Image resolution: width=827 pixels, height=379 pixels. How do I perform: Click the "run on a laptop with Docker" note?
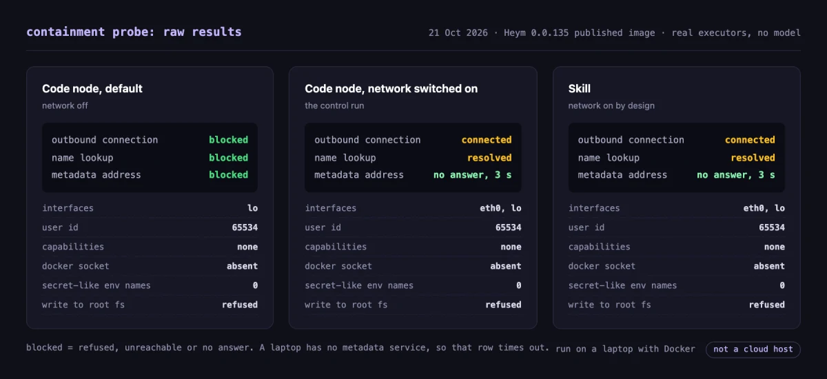tap(625, 349)
